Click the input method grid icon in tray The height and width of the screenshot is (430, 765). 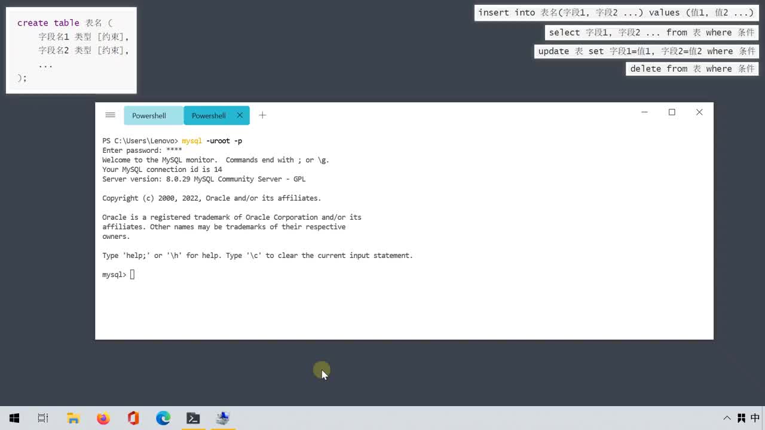coord(741,418)
